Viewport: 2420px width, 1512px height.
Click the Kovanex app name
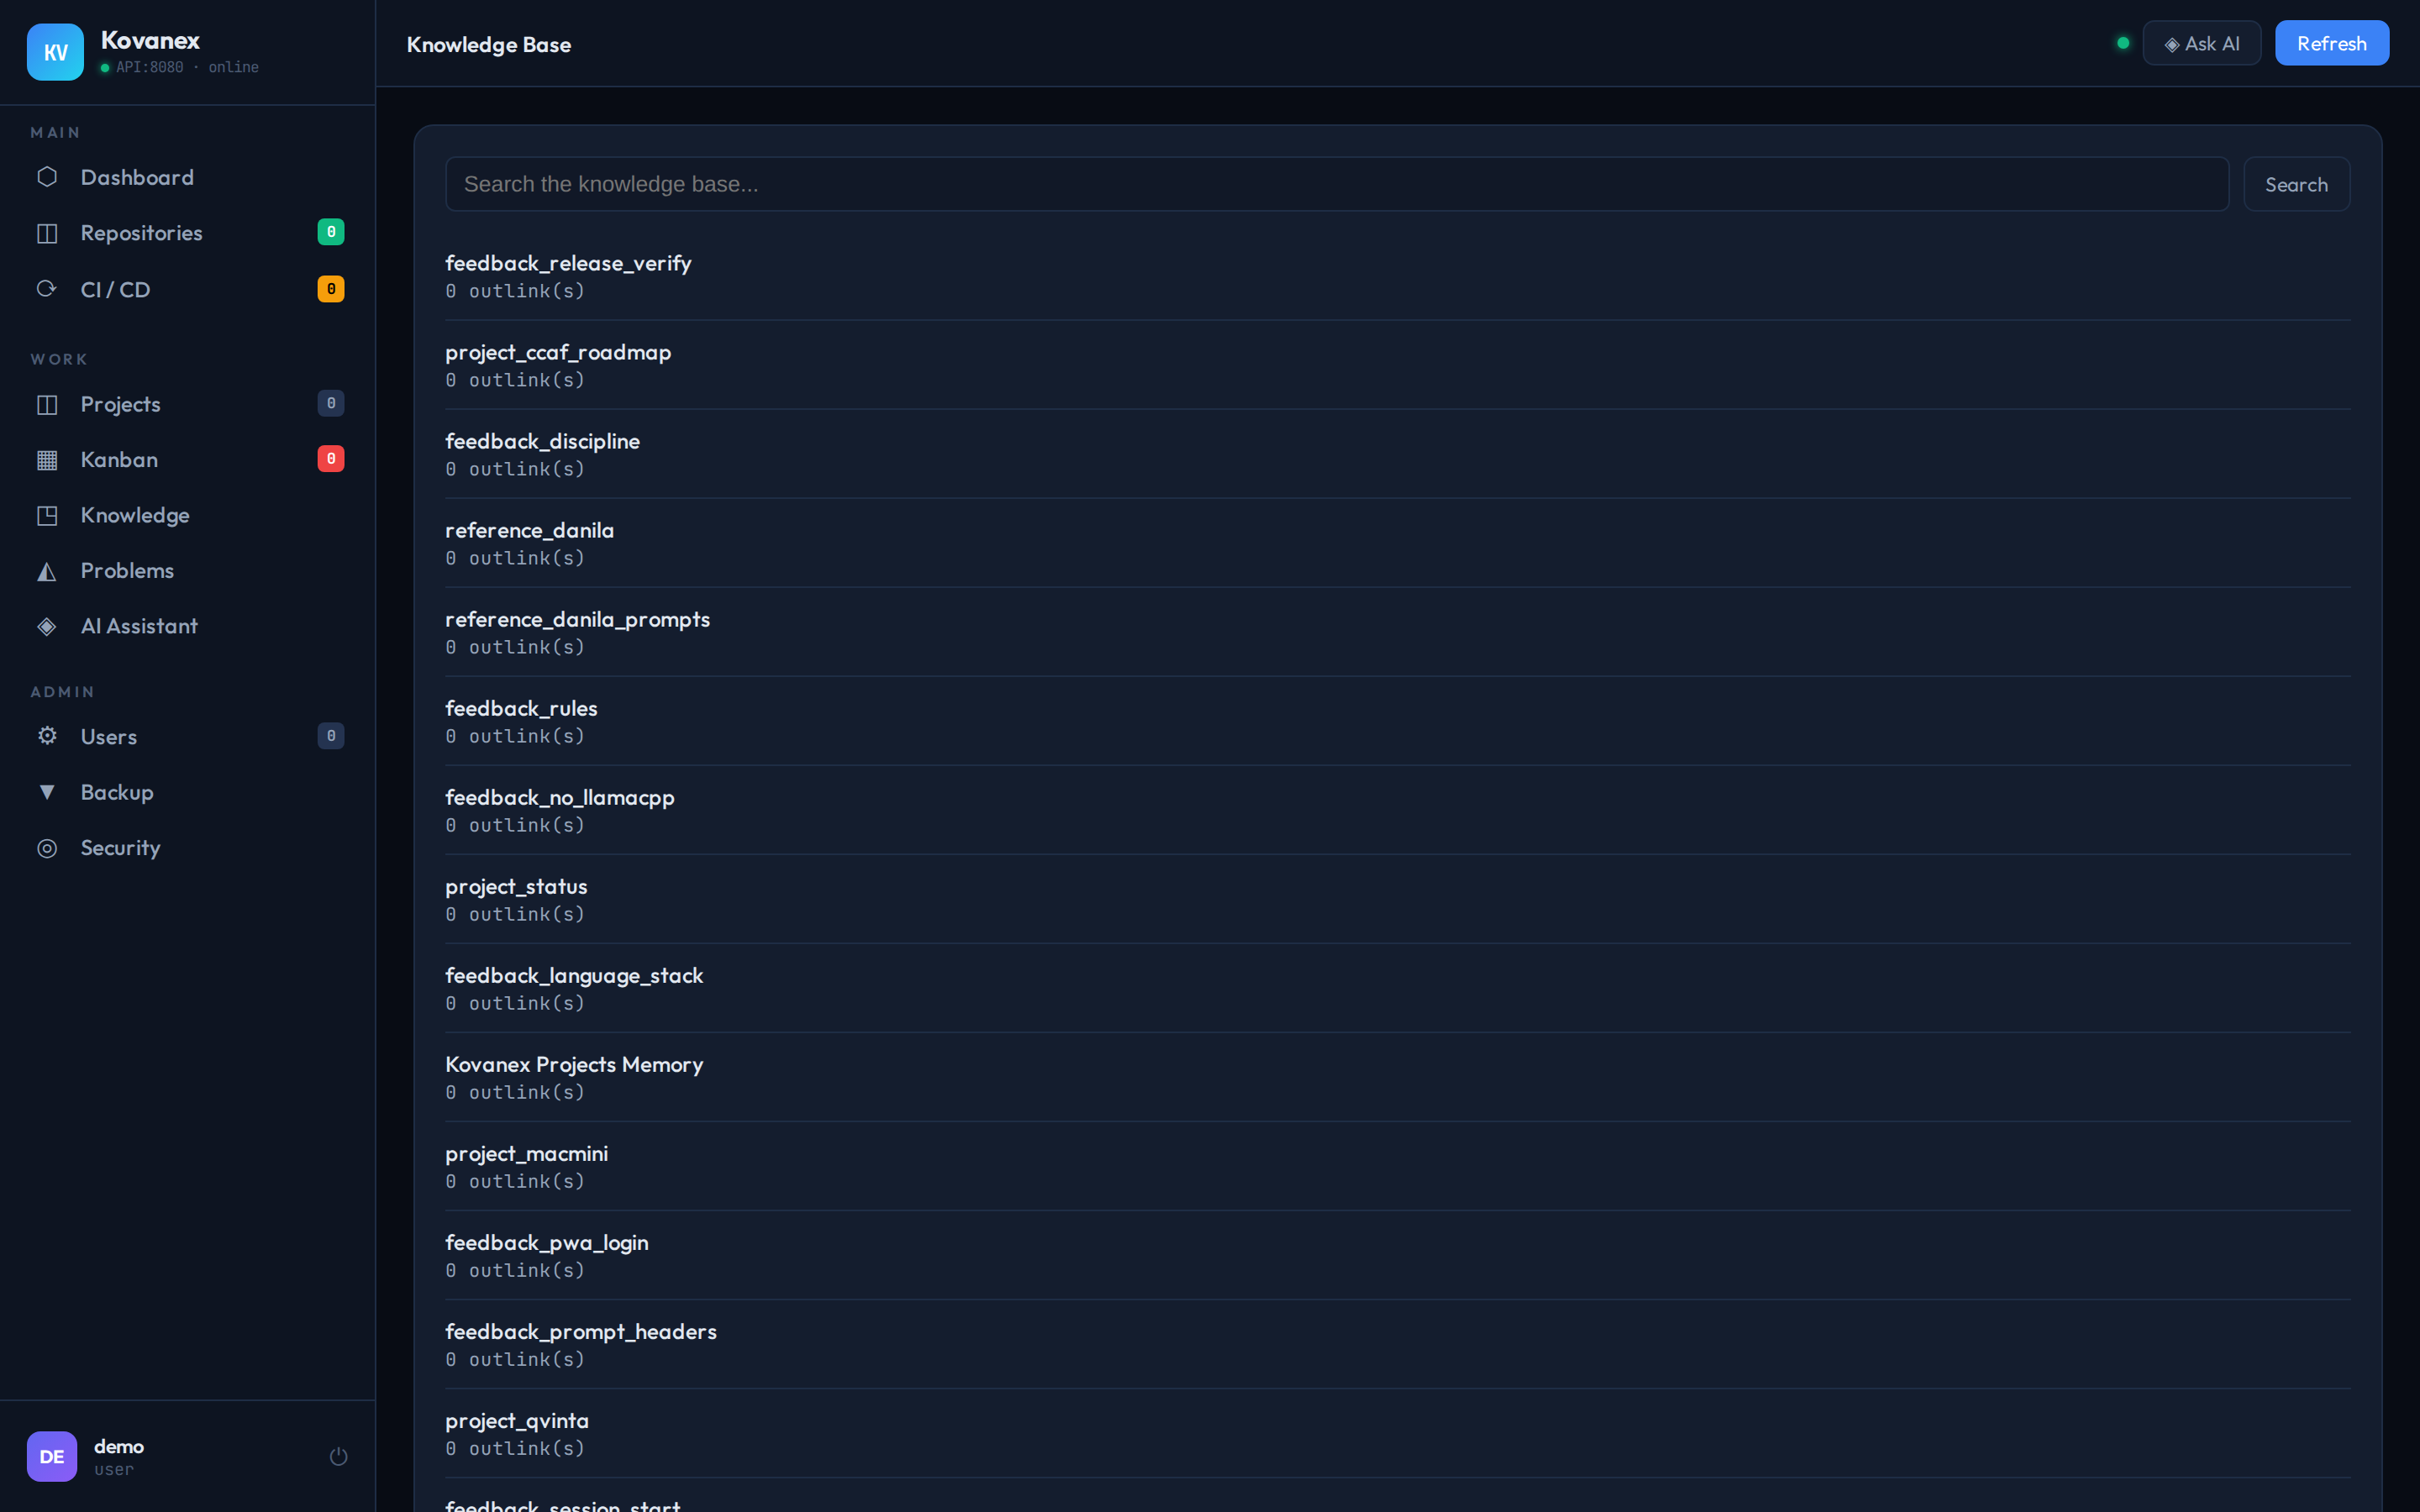pyautogui.click(x=150, y=40)
